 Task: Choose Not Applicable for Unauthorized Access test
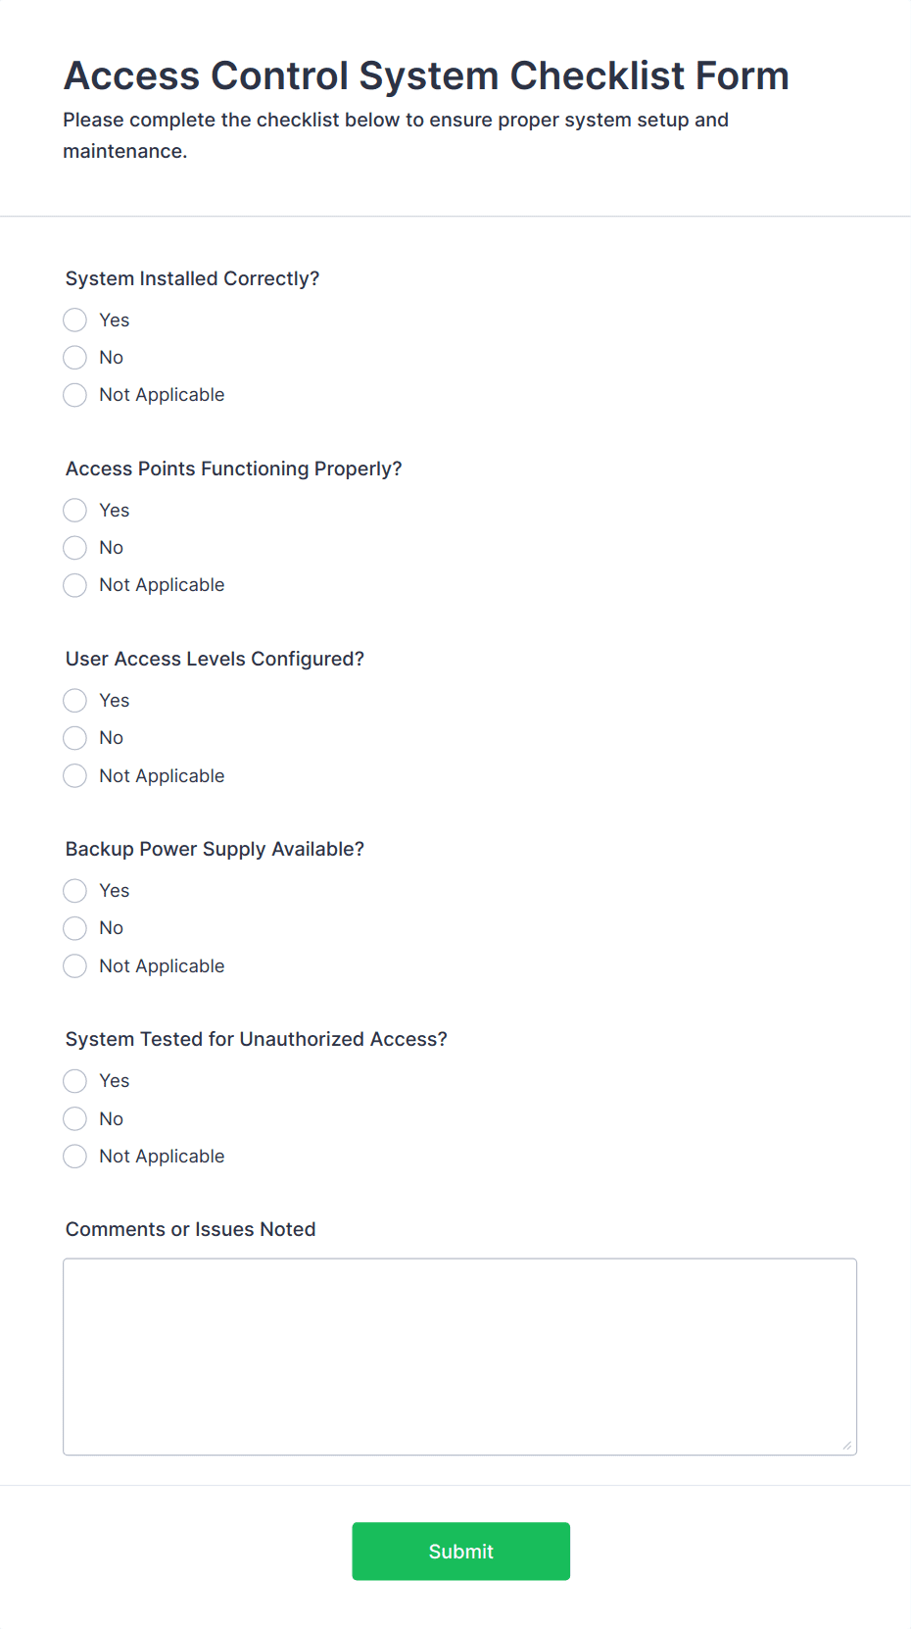click(x=75, y=1157)
